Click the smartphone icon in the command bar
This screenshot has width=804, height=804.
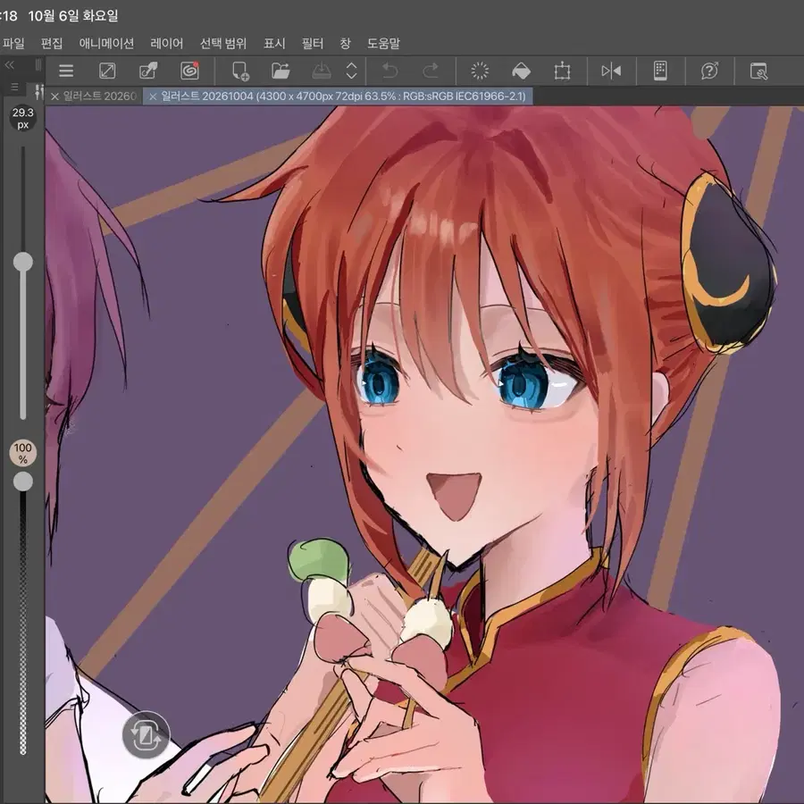[x=660, y=71]
